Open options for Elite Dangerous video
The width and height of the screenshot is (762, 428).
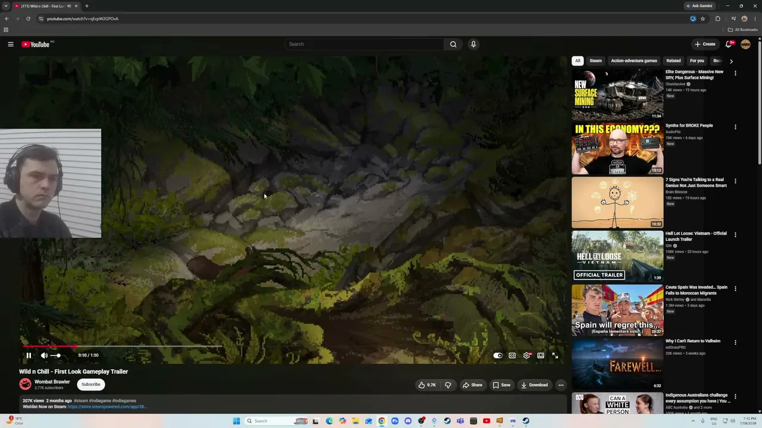[735, 73]
